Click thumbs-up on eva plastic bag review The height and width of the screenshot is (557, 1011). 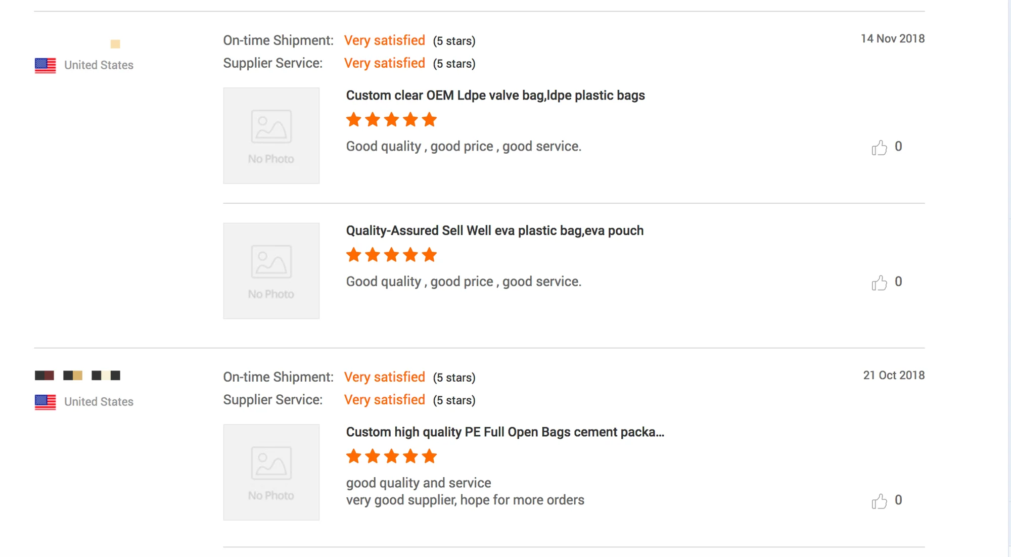(x=879, y=283)
